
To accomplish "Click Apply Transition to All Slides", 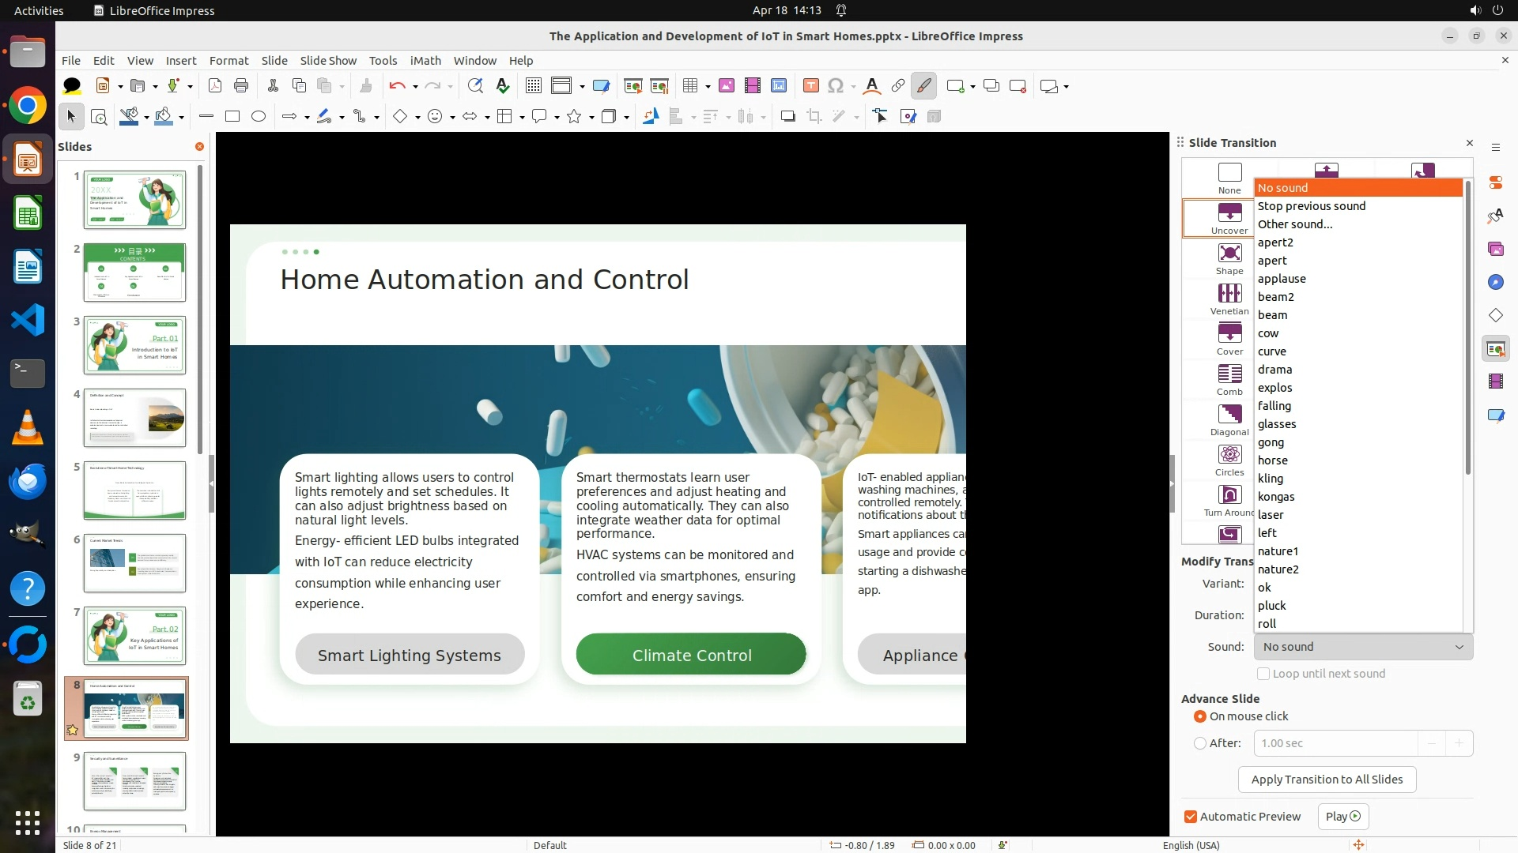I will click(1327, 780).
